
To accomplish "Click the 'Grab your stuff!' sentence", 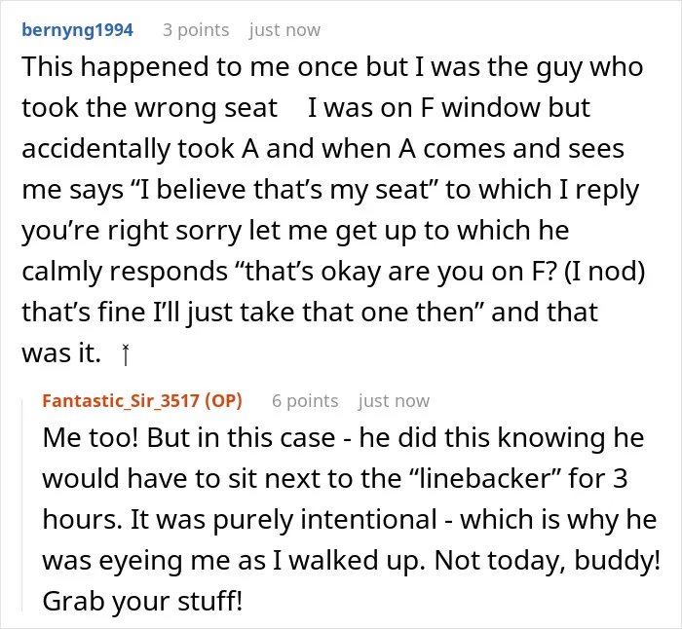I will point(142,602).
